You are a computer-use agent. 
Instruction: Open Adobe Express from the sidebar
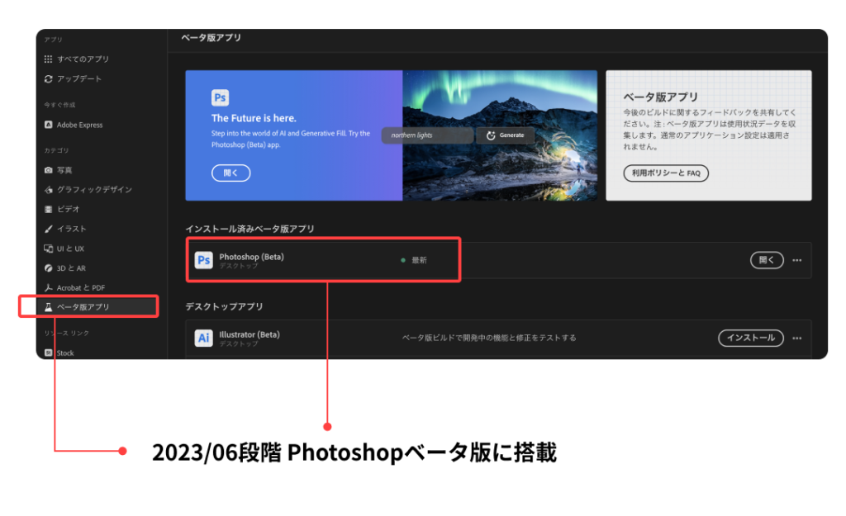[79, 125]
